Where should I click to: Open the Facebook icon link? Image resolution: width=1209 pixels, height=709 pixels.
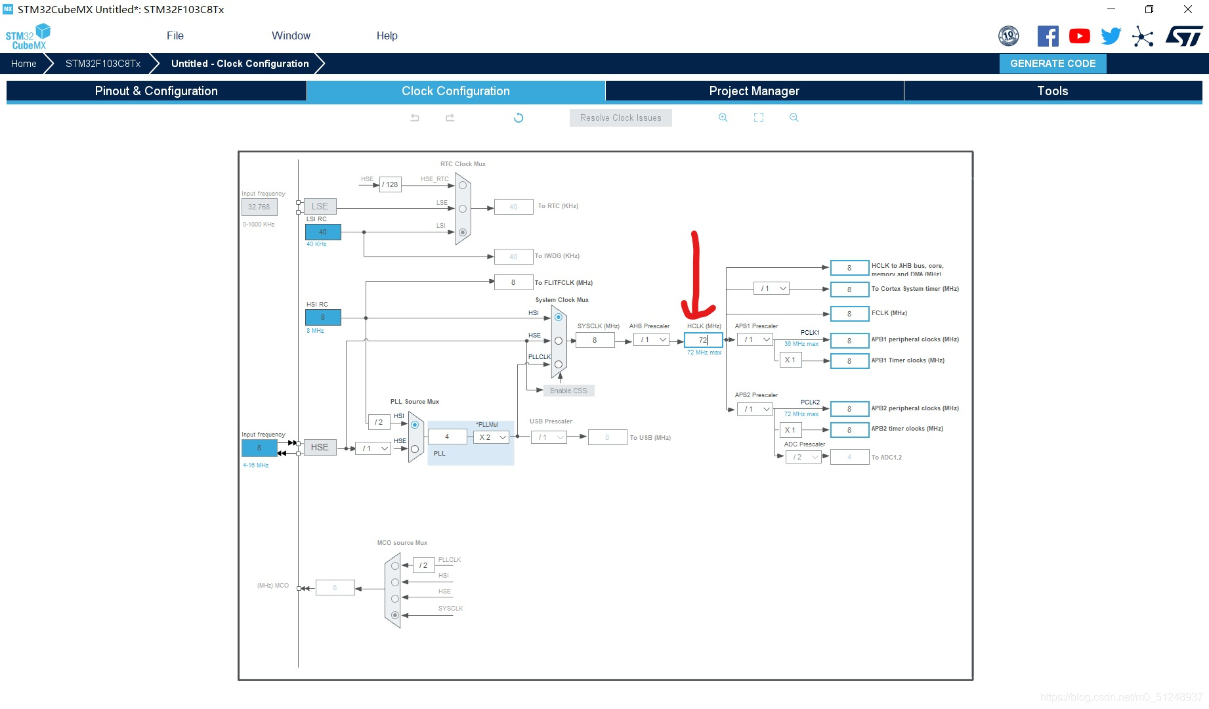coord(1048,35)
